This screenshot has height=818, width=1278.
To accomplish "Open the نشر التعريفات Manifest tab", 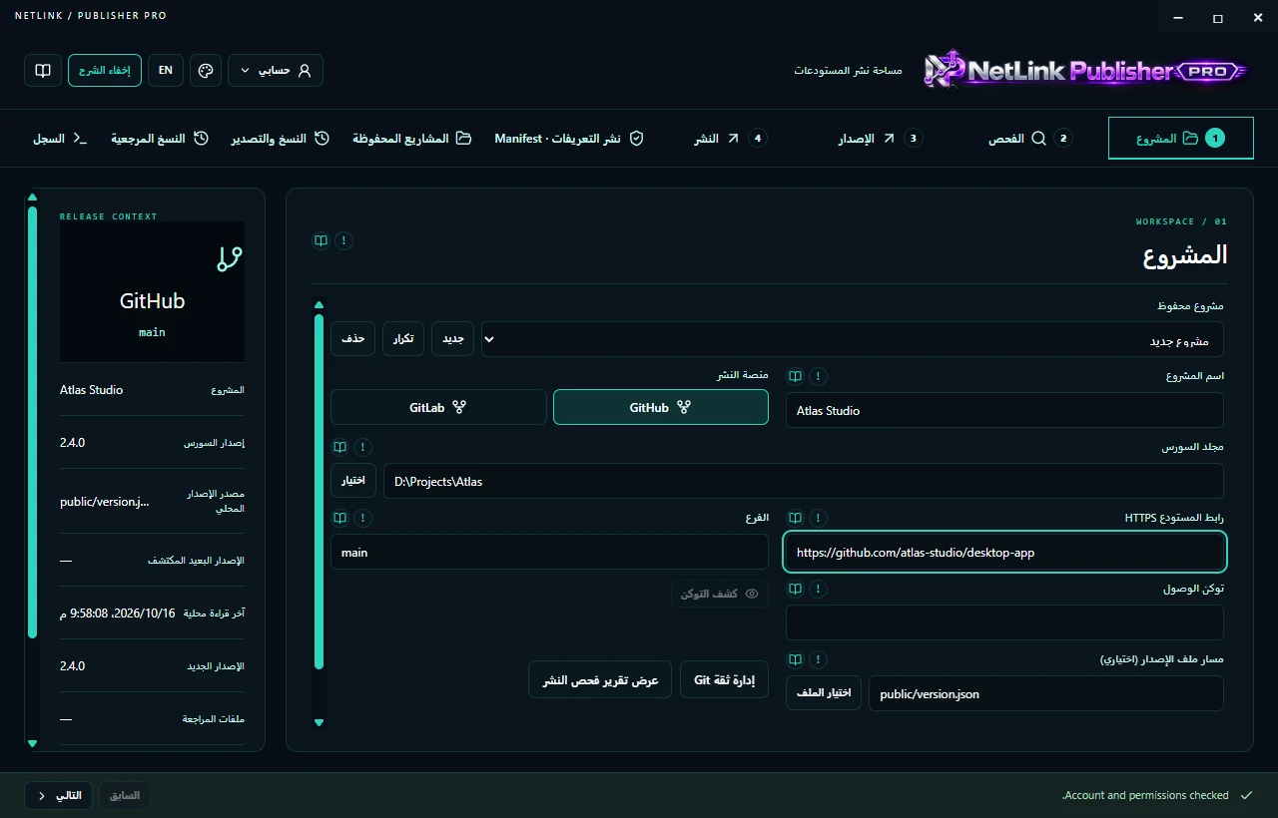I will [569, 139].
